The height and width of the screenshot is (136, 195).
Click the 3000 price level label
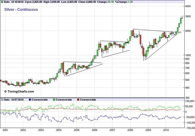tap(188, 16)
